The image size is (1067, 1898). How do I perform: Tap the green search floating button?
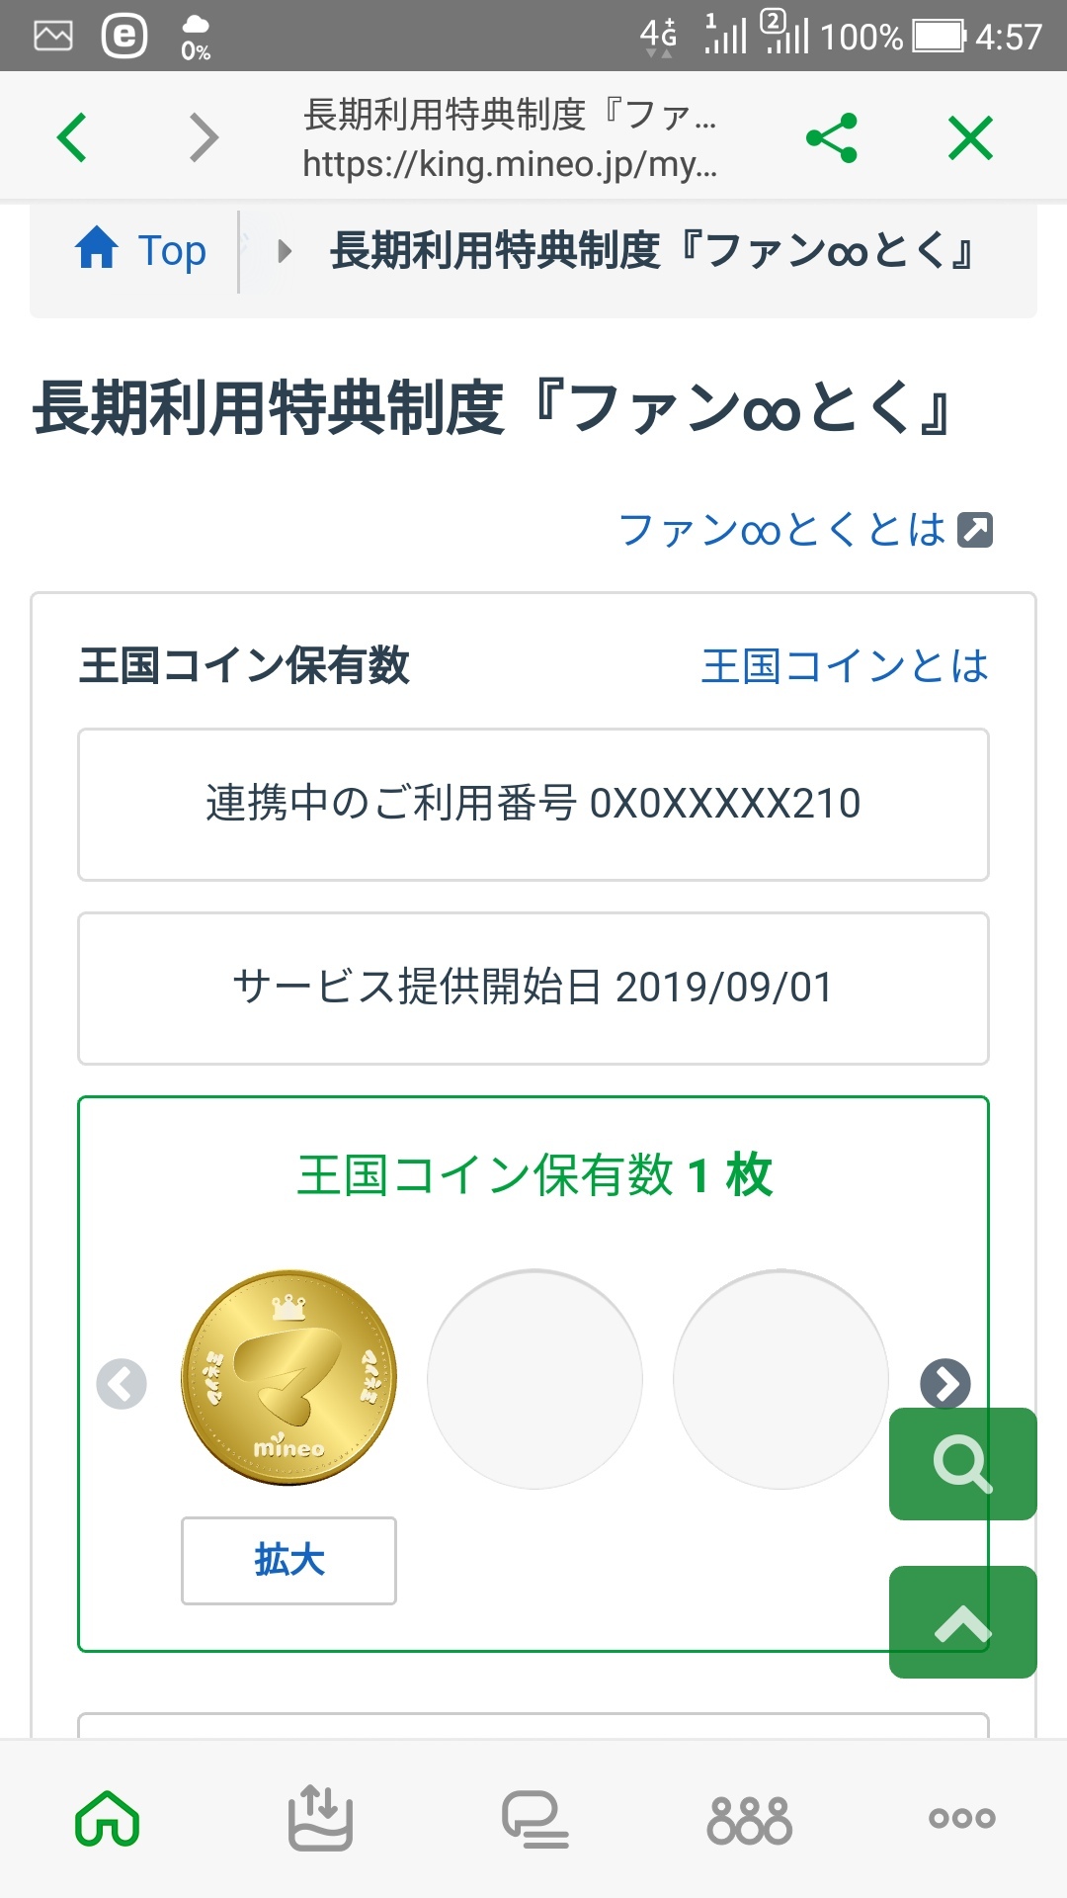[x=962, y=1464]
